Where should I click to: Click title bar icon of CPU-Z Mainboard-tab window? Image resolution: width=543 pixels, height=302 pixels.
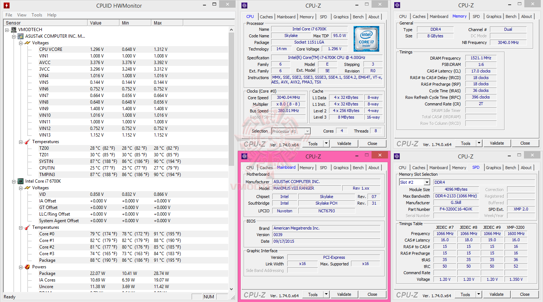tap(244, 156)
